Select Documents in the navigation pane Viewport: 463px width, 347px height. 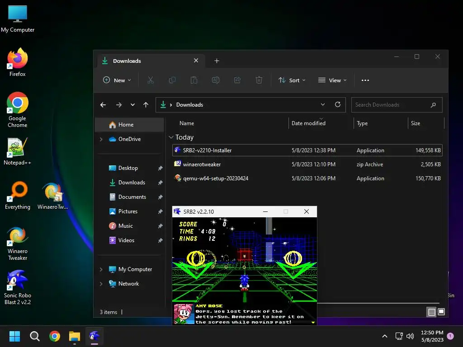(128, 197)
